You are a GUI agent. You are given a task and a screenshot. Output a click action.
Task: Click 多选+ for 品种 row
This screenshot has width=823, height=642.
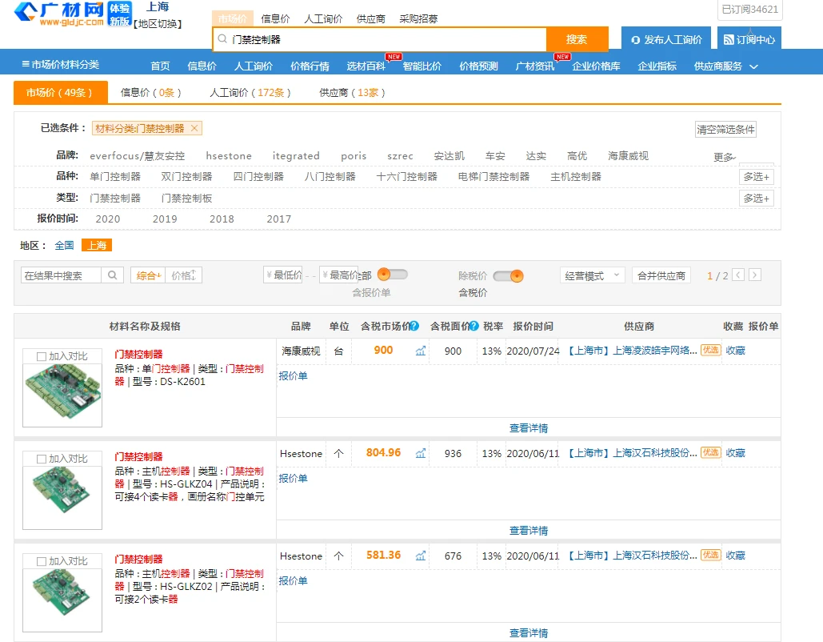click(756, 177)
